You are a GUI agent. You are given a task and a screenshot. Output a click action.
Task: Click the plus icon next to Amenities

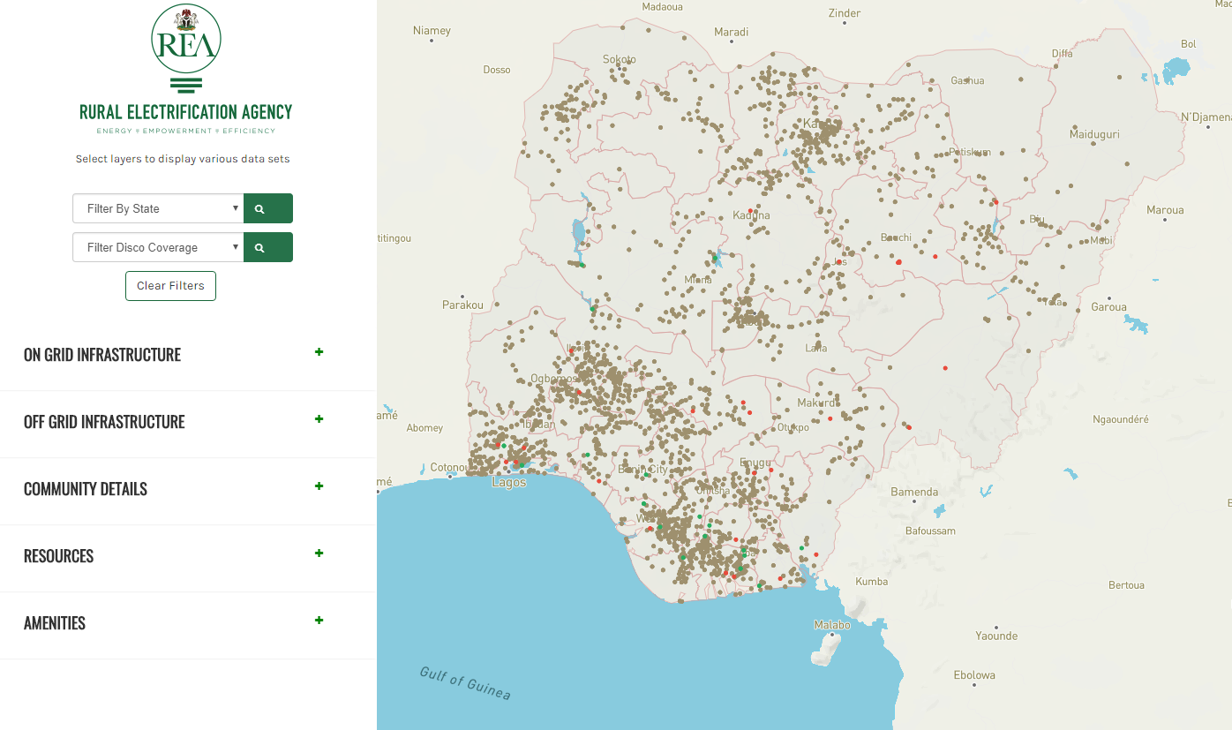319,621
